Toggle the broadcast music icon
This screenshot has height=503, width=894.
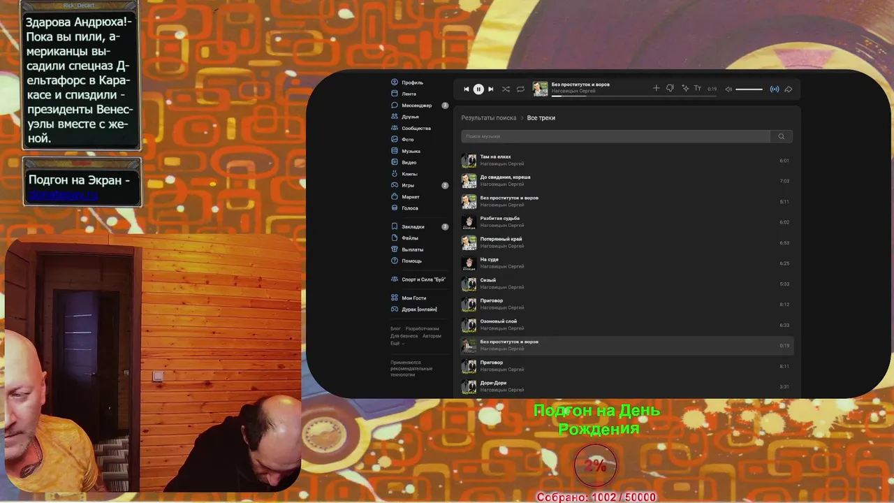click(775, 89)
